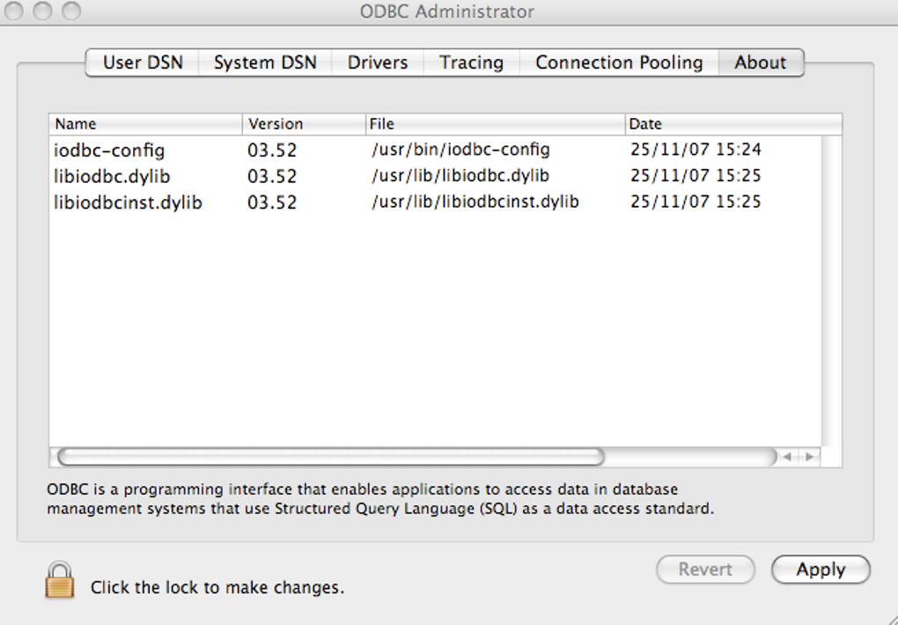Image resolution: width=898 pixels, height=625 pixels.
Task: Go to the Tracing tab
Action: click(x=471, y=62)
